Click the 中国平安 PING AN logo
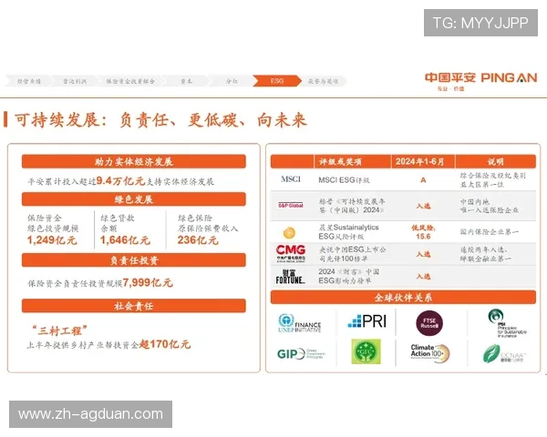Image resolution: width=547 pixels, height=437 pixels. (x=480, y=81)
